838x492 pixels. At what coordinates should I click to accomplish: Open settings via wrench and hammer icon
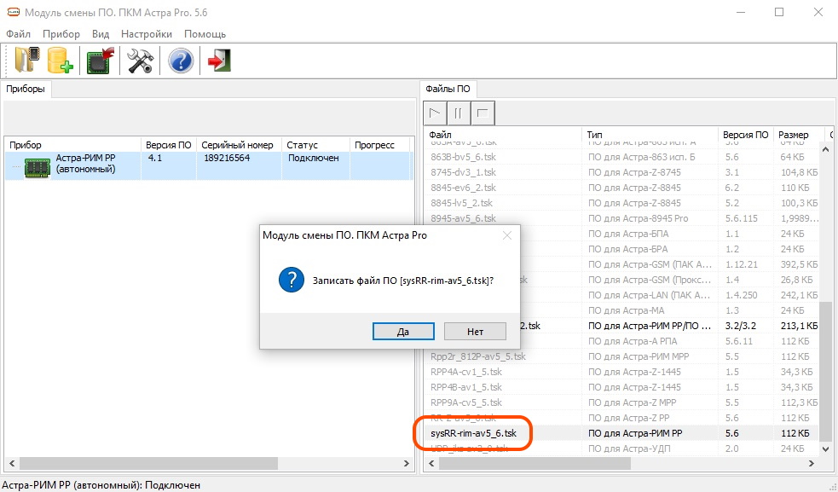coord(140,61)
